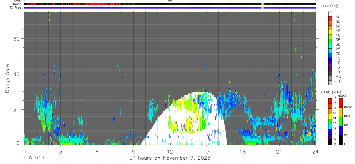355x164 pixels.
Task: Click the "UT hours on November 7, 2025" axis title
Action: [170, 158]
